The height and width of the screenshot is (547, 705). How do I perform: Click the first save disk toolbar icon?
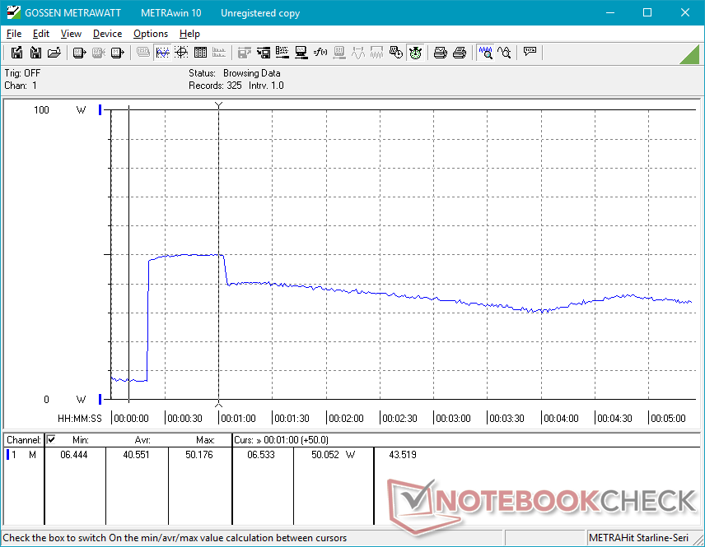pyautogui.click(x=16, y=53)
